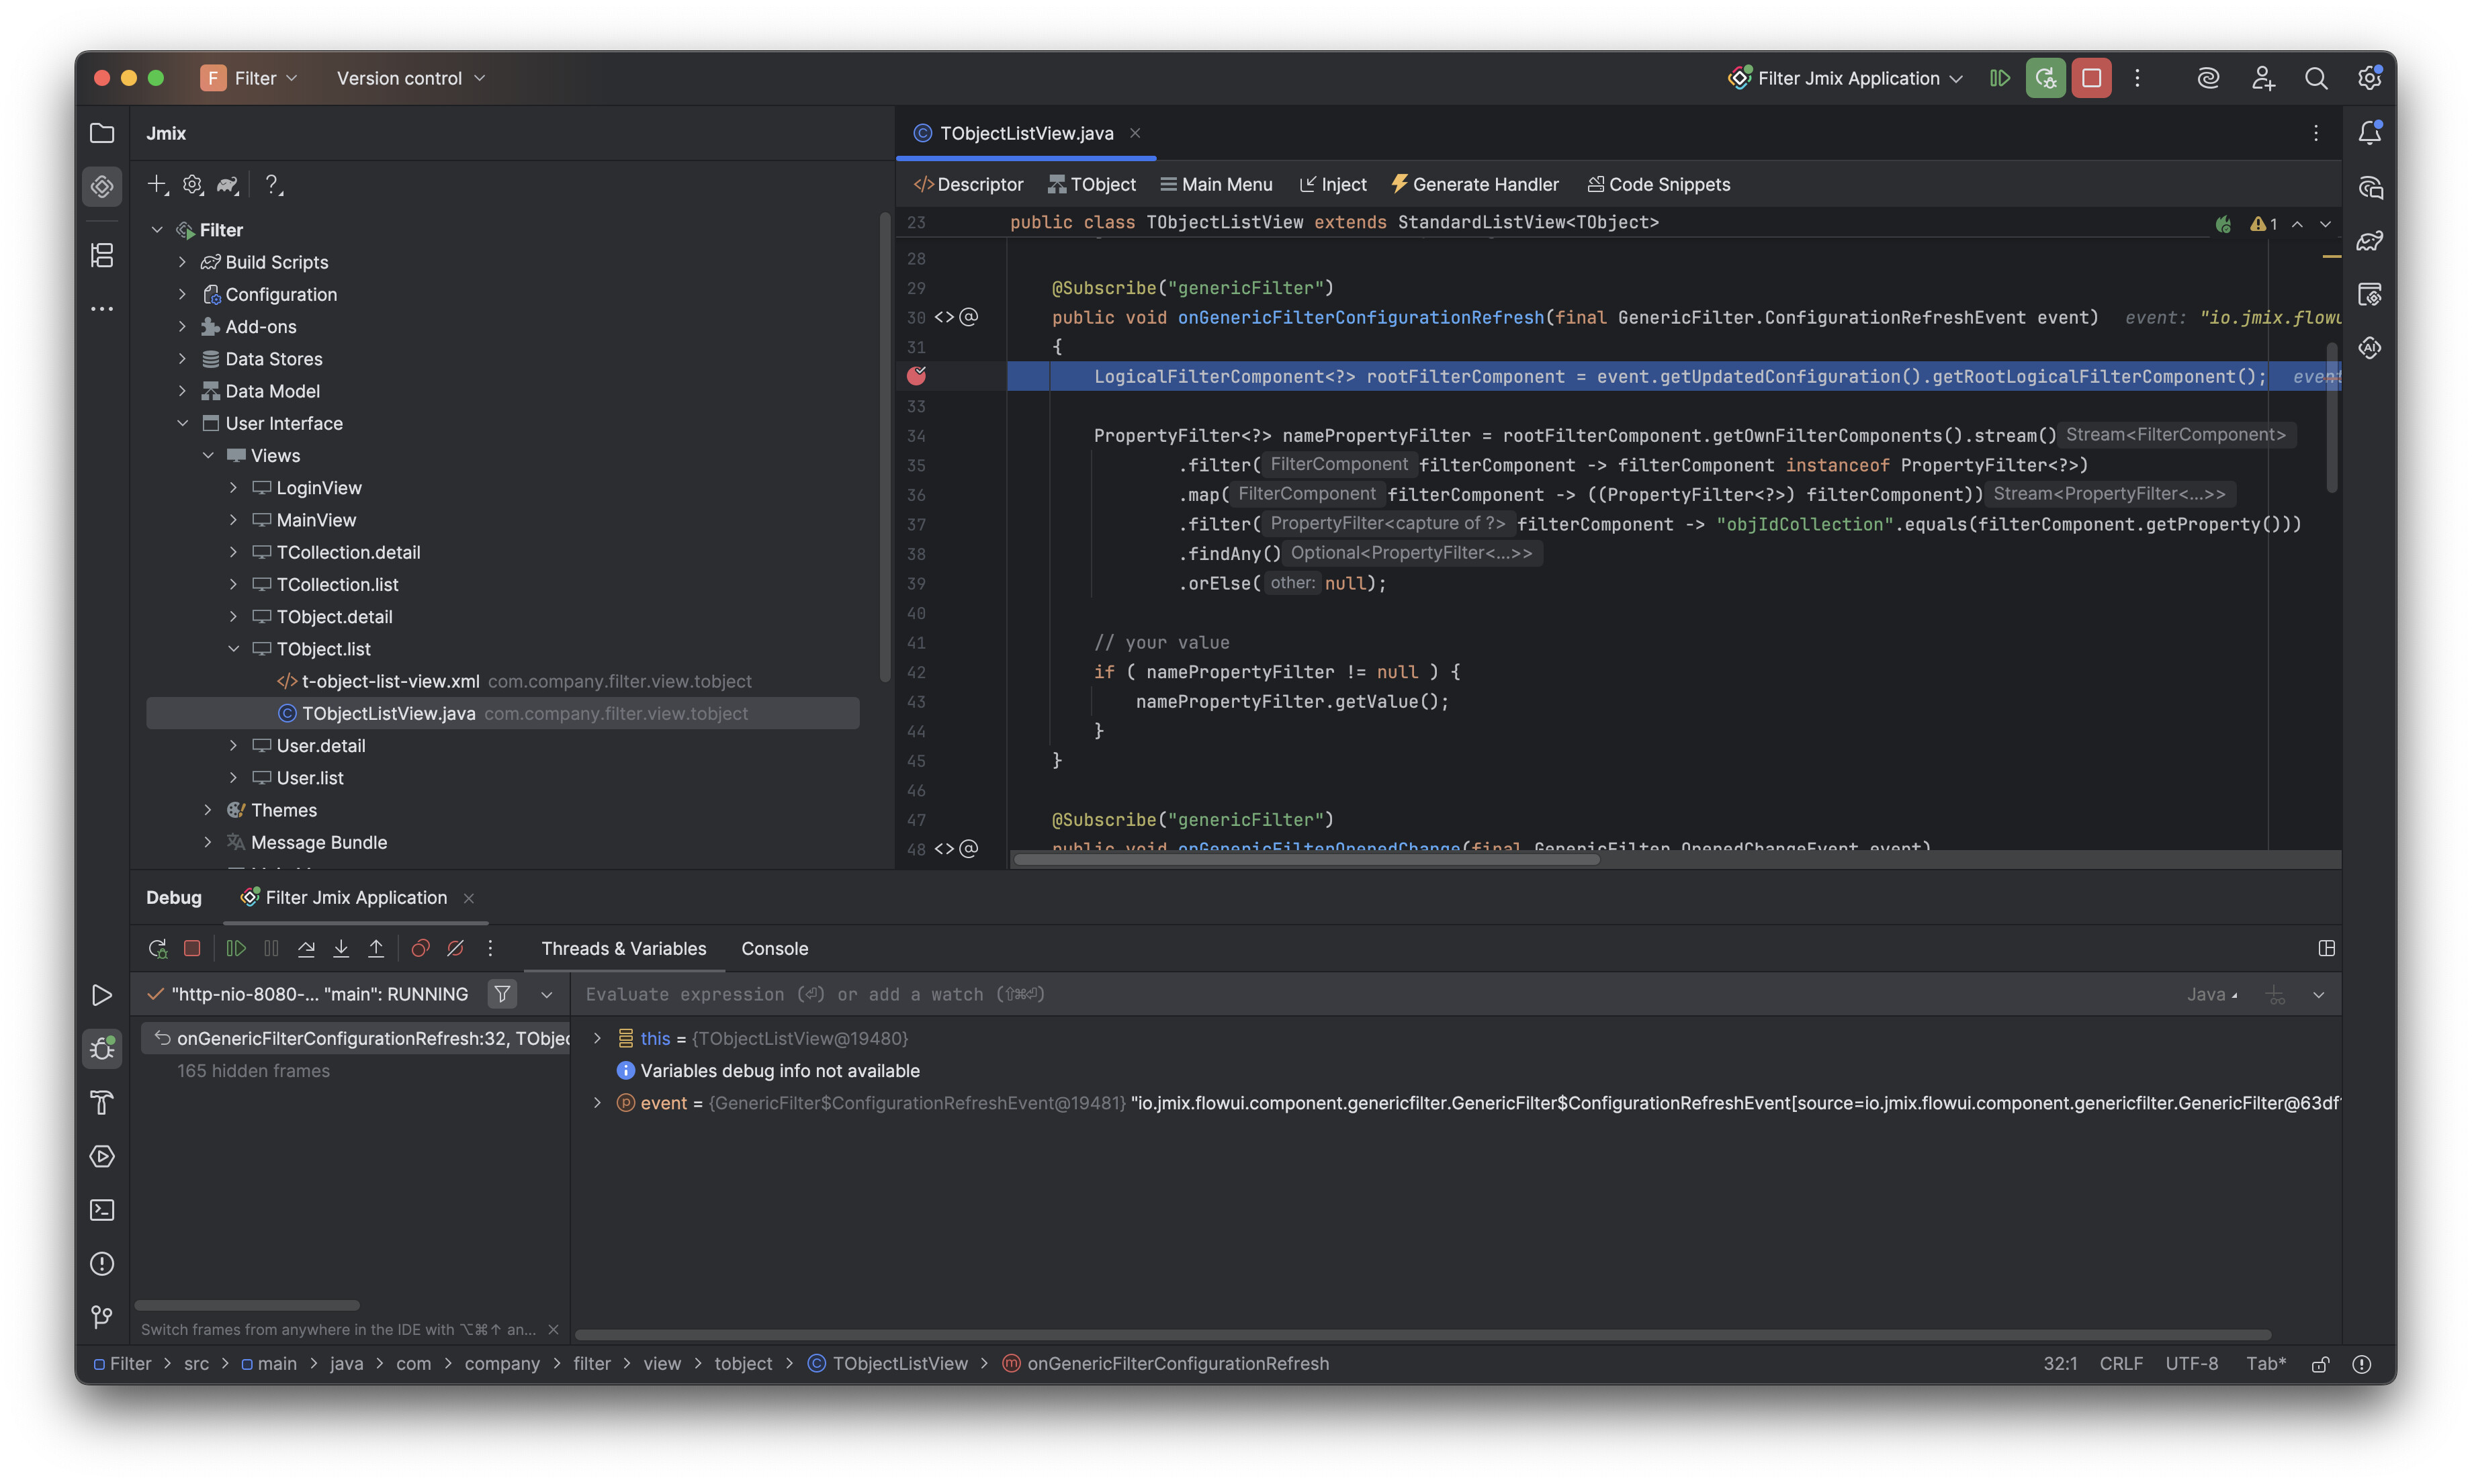Select the TObjectListView.java editor tab
2472x1484 pixels.
1026,133
